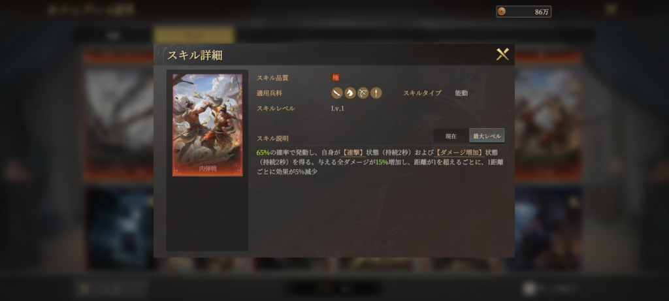The width and height of the screenshot is (669, 301).
Task: Select the spear troop icon
Action: [376, 93]
